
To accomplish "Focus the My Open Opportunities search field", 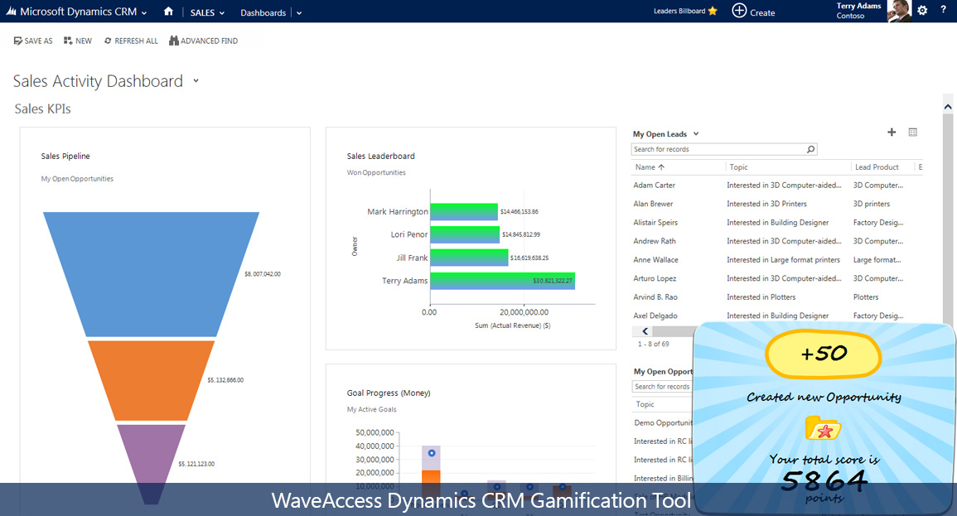I will pyautogui.click(x=662, y=387).
